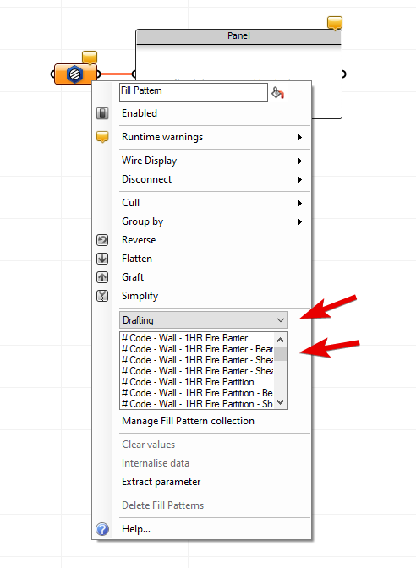Screen dimensions: 416x568
Task: Click the Simplify funnel icon
Action: point(102,296)
